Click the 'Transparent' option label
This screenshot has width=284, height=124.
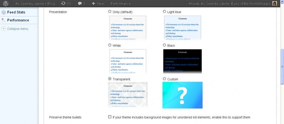[121, 79]
